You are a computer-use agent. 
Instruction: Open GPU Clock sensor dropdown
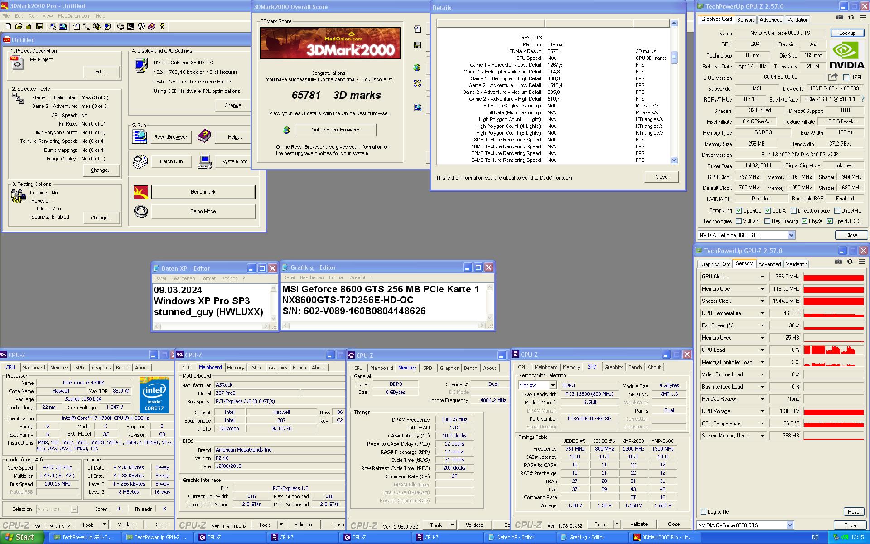pos(762,277)
